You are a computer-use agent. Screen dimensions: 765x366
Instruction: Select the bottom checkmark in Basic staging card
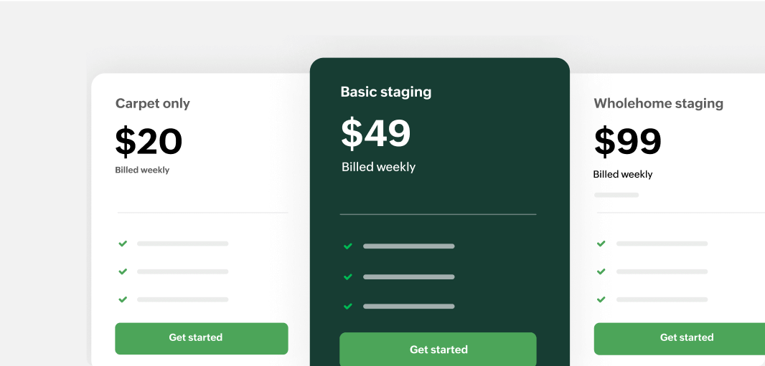click(x=348, y=307)
